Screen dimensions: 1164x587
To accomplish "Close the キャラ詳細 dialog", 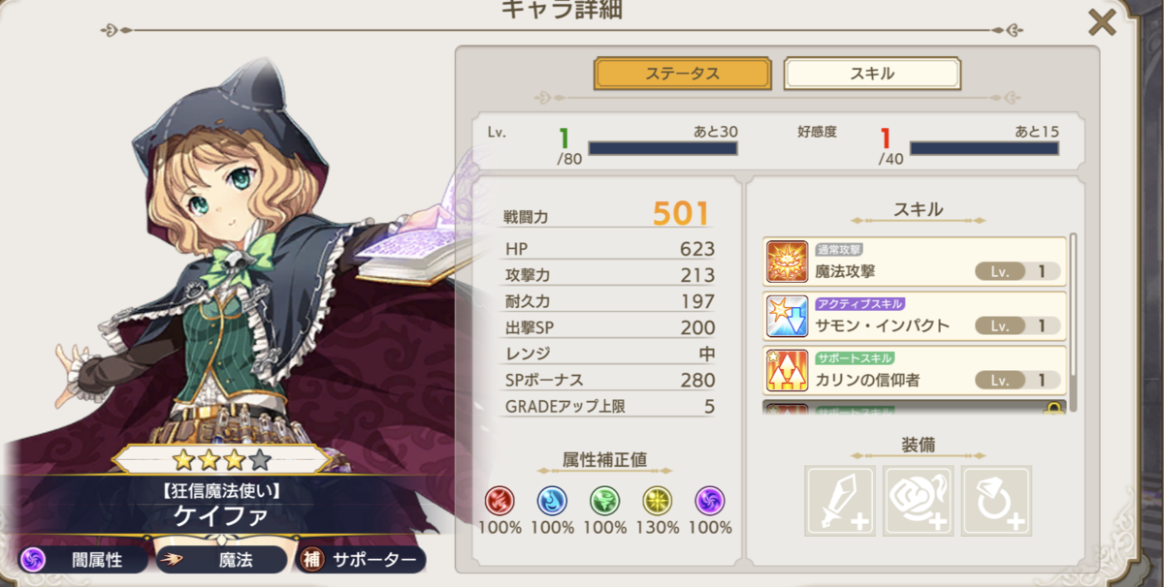I will (x=1102, y=21).
